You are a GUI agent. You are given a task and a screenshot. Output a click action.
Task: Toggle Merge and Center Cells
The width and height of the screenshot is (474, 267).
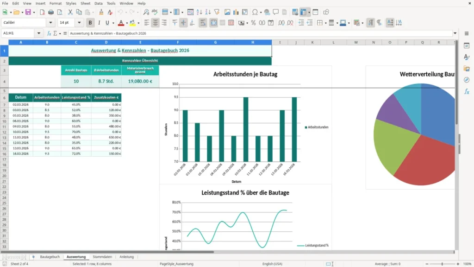[213, 23]
